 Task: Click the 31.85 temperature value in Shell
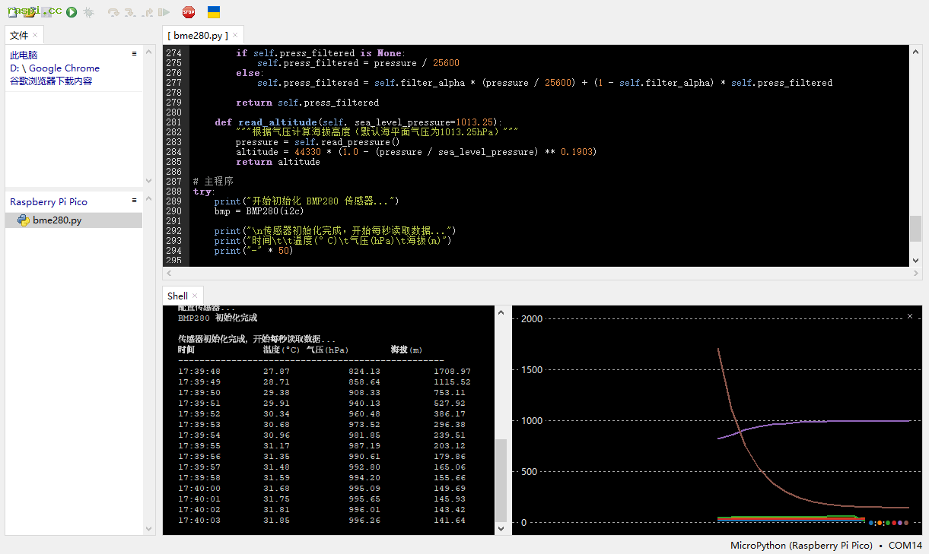(x=276, y=520)
